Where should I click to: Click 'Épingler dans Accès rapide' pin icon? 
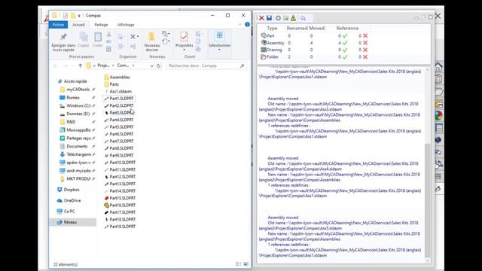[x=63, y=37]
